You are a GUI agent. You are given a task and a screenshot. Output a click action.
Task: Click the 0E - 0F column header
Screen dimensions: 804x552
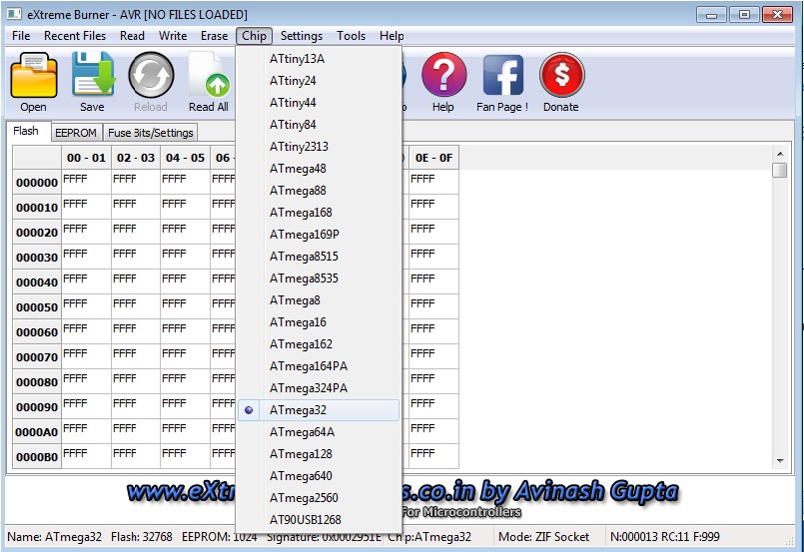coord(433,158)
